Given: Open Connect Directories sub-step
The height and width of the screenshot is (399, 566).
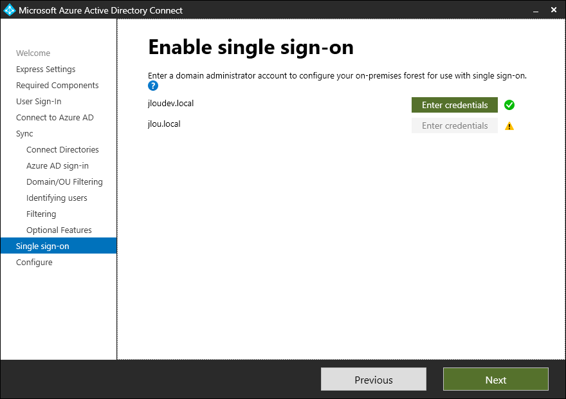Looking at the screenshot, I should tap(62, 149).
